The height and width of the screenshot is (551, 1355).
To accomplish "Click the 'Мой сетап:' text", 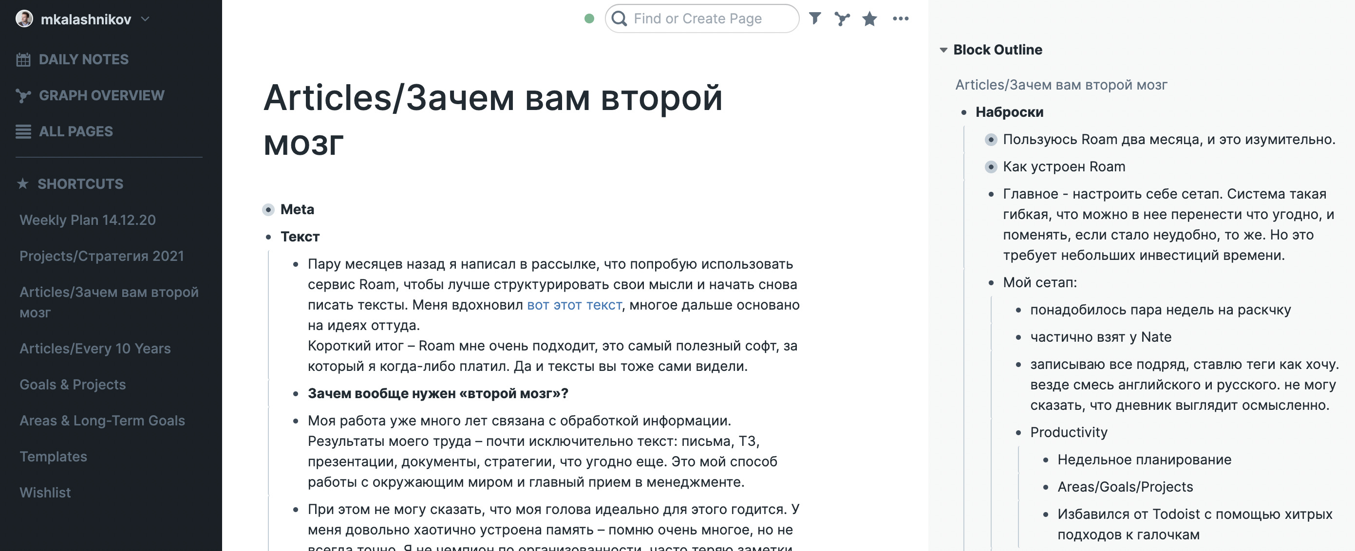I will [x=1039, y=282].
